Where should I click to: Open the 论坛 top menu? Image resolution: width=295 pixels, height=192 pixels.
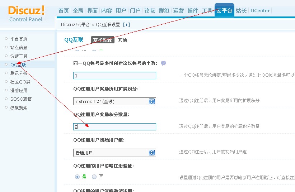[150, 10]
